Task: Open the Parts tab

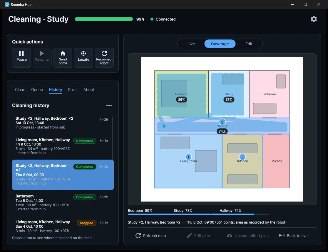Action: pos(73,89)
